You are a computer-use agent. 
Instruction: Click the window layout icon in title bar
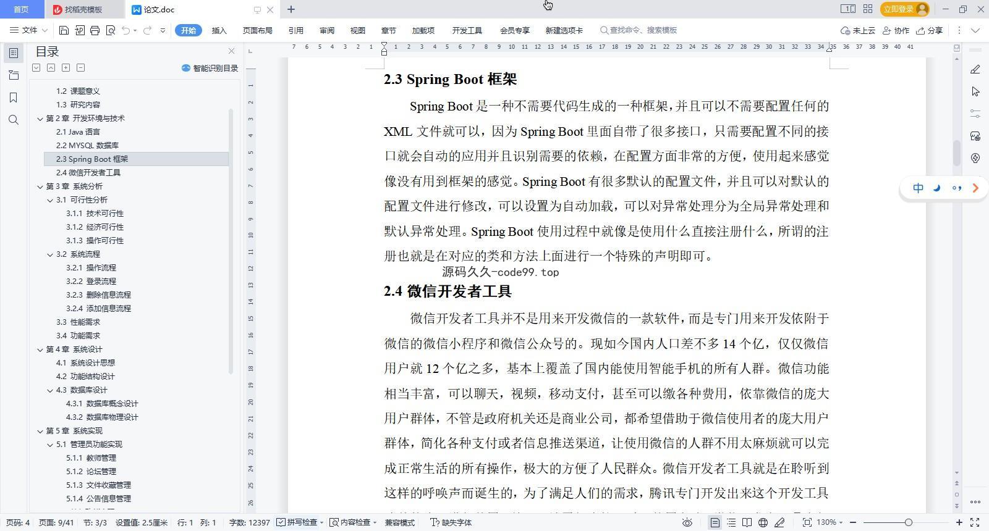[x=847, y=9]
